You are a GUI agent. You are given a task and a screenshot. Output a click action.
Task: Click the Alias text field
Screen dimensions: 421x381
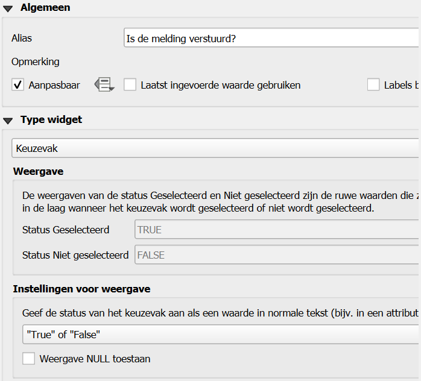(x=271, y=39)
